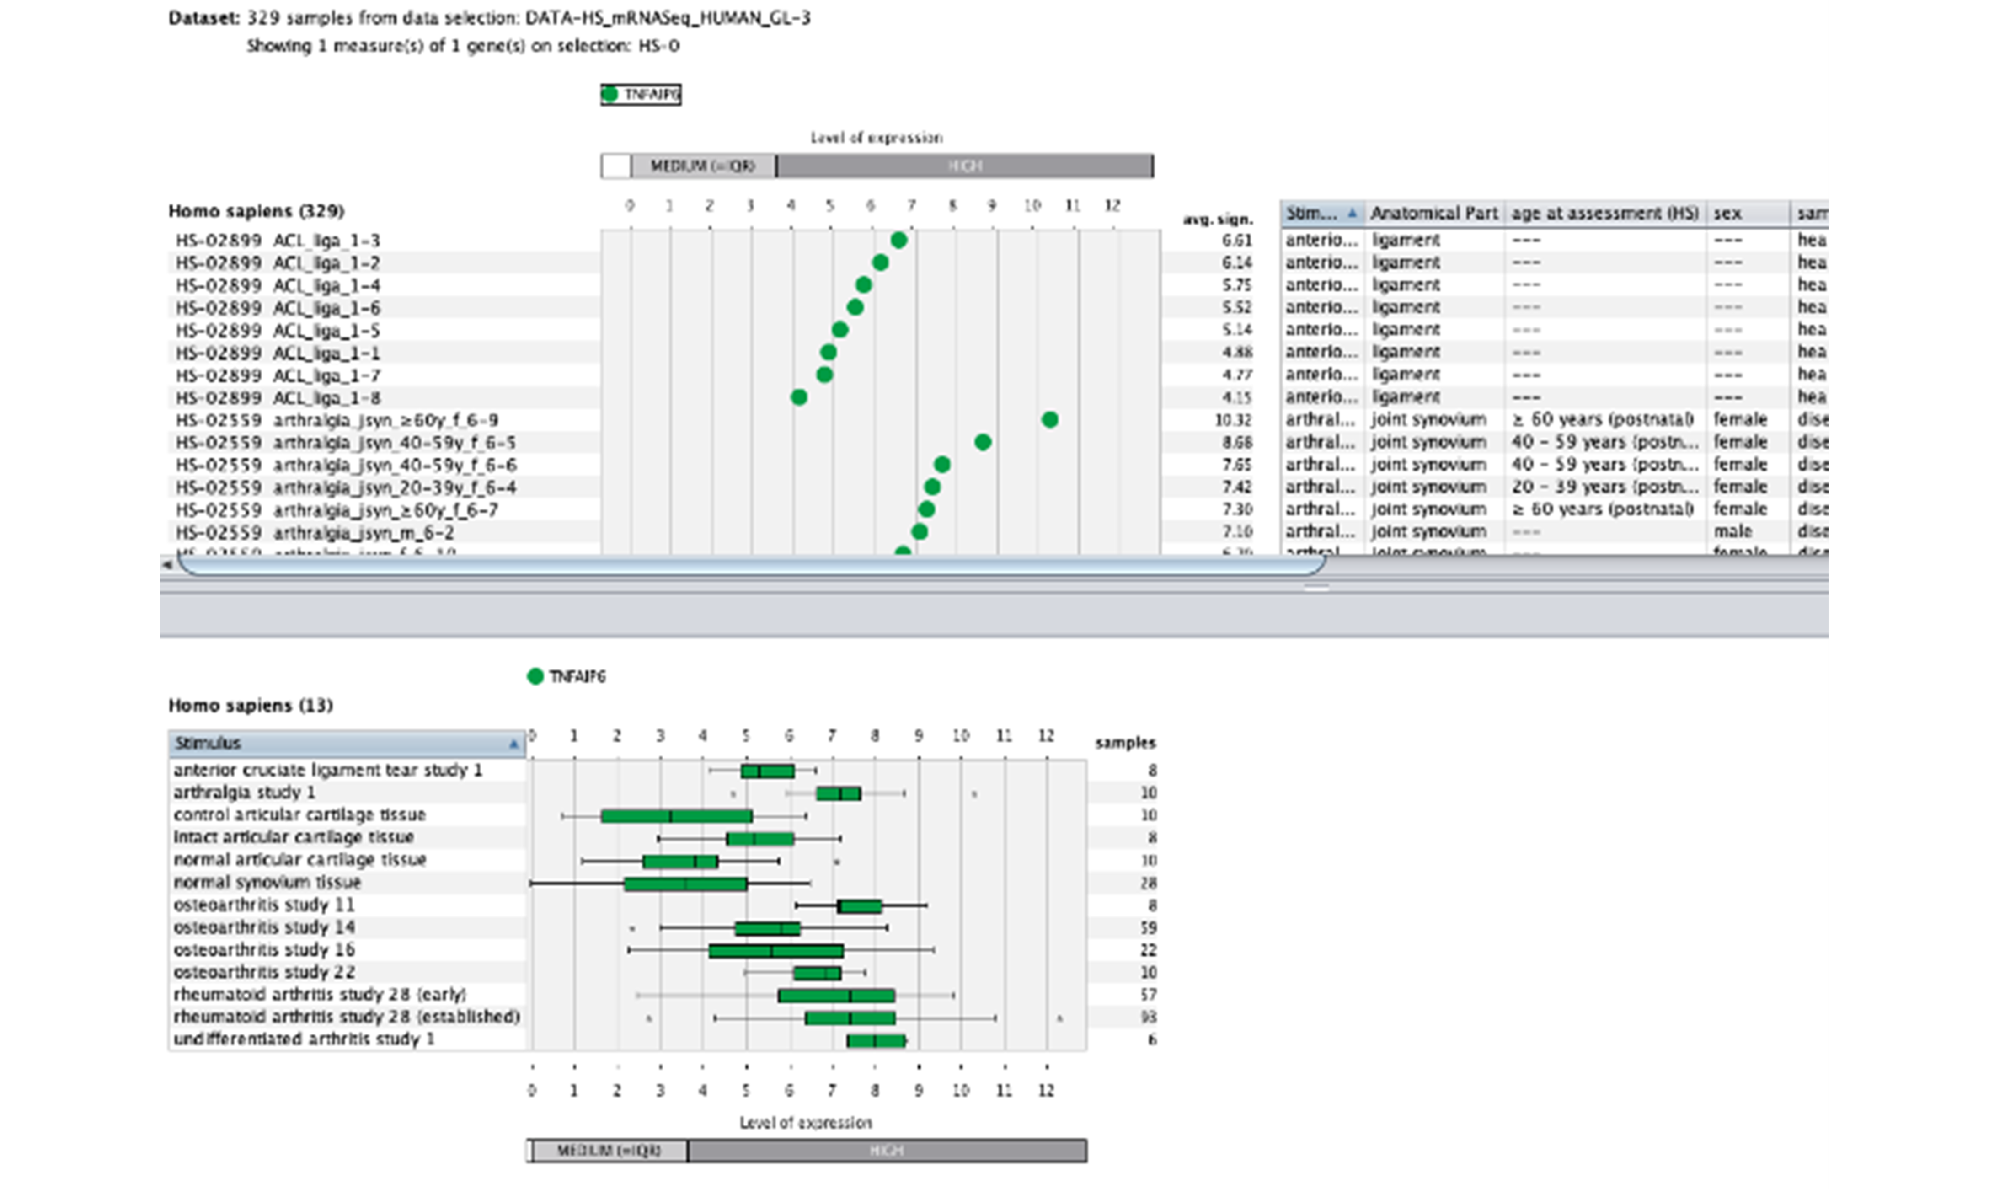The width and height of the screenshot is (1989, 1189).
Task: Select osteoarthritis study 16 row
Action: (347, 949)
